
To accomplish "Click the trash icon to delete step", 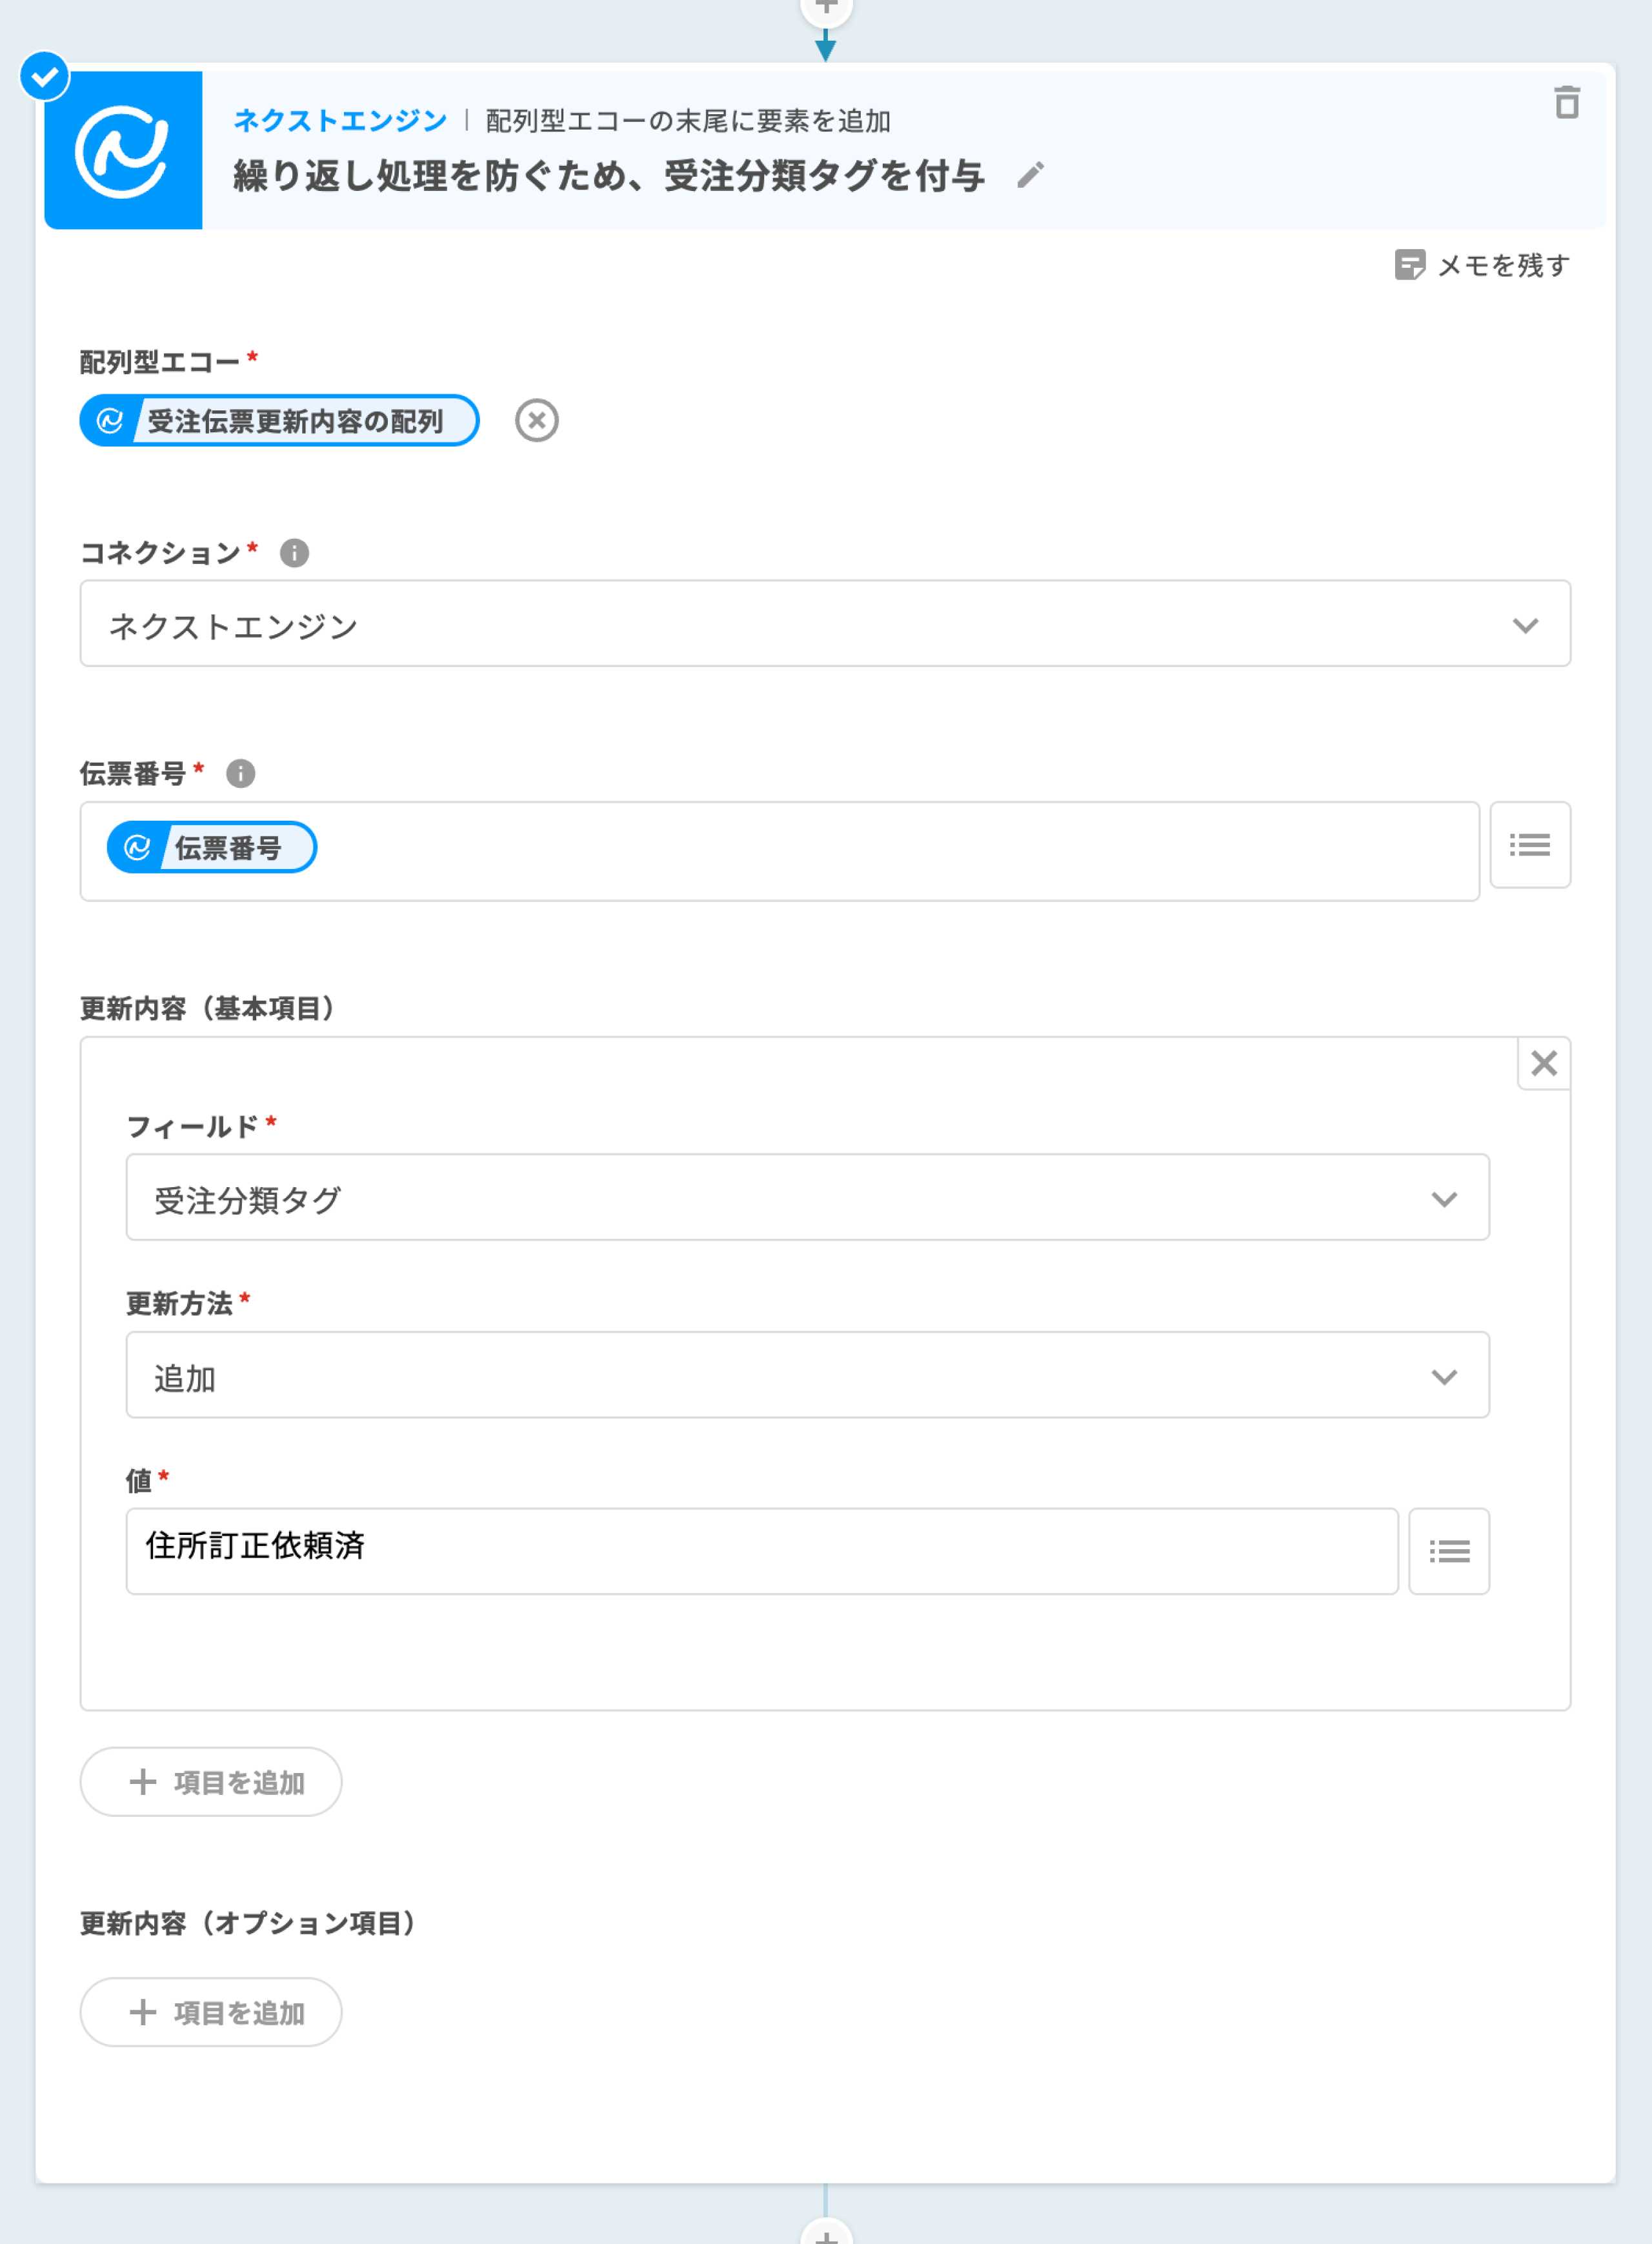I will point(1566,102).
